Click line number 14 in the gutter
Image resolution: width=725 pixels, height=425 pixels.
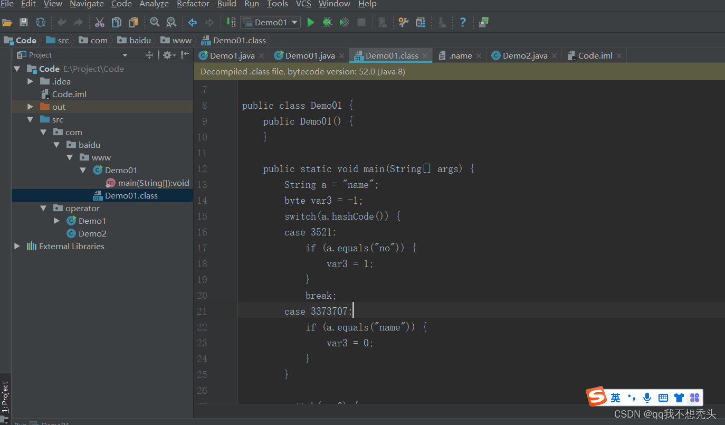[202, 201]
